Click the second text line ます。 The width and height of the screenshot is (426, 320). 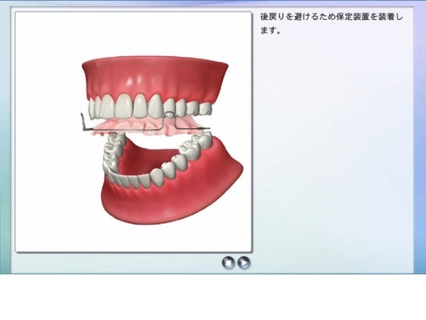tap(270, 30)
